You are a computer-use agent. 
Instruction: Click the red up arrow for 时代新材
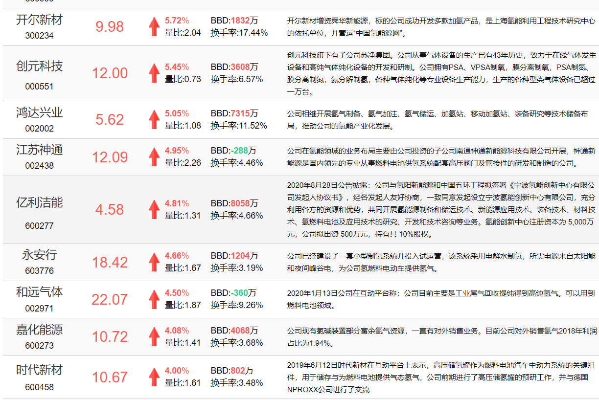point(154,377)
